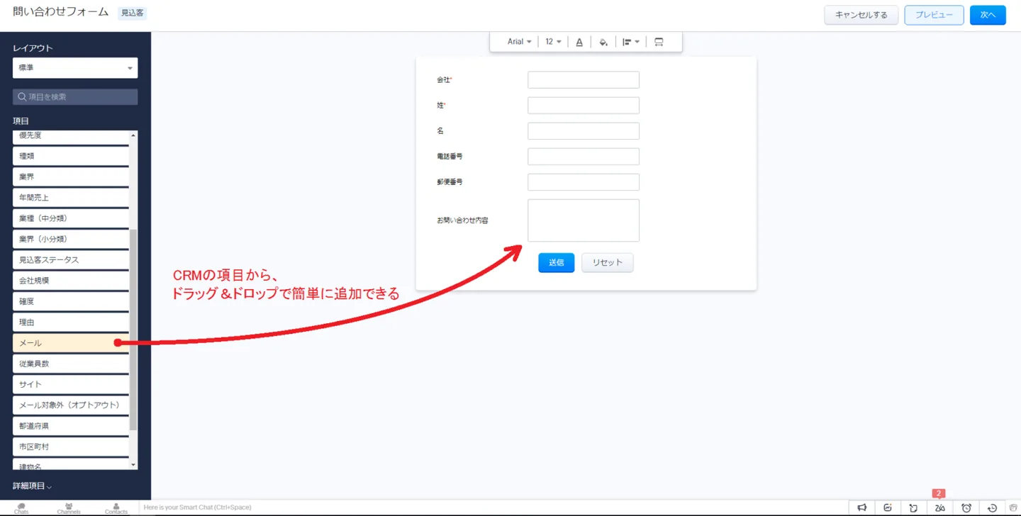The width and height of the screenshot is (1021, 516).
Task: Click the 会社 input field
Action: tap(584, 80)
